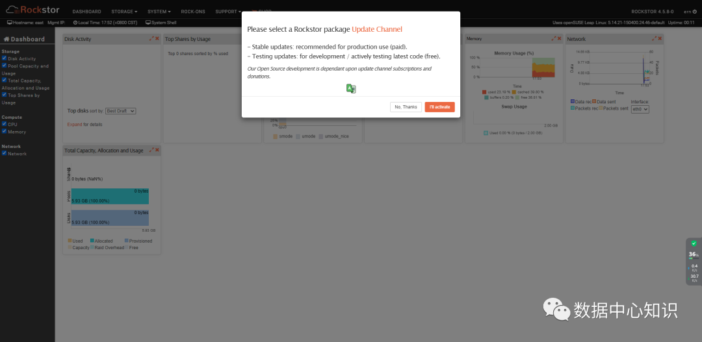This screenshot has height=342, width=702.
Task: Close the Disk Activity widget
Action: (x=157, y=39)
